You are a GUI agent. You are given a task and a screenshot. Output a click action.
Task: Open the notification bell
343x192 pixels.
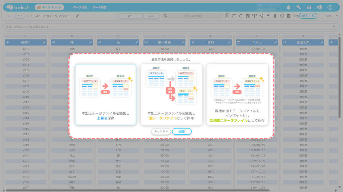[x=288, y=7]
